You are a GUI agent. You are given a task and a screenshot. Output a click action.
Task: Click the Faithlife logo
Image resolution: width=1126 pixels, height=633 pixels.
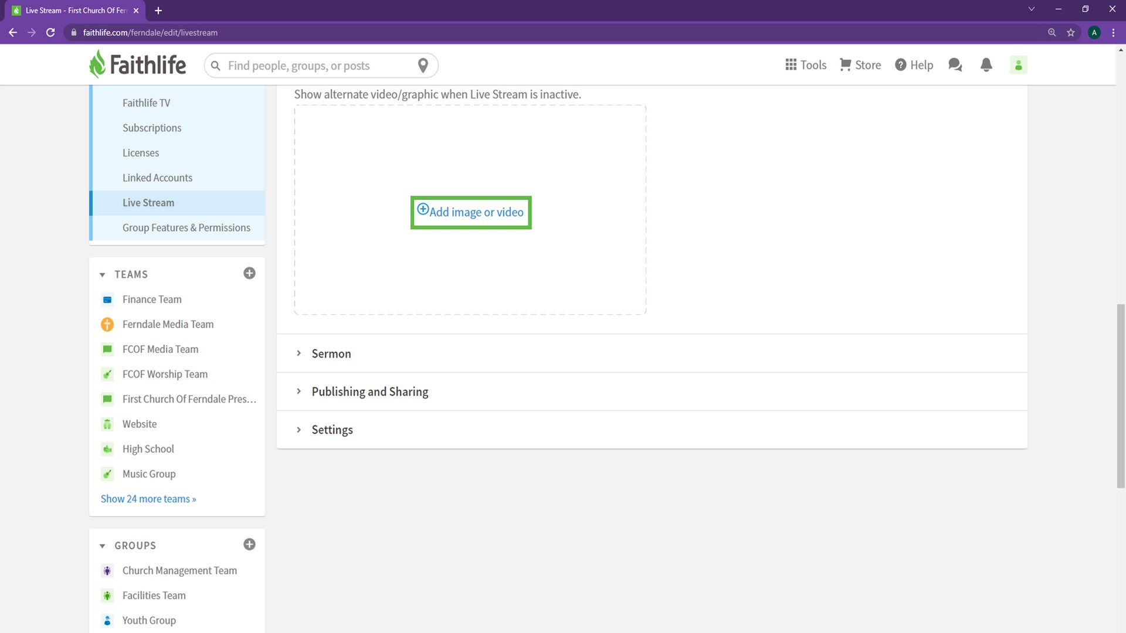point(137,64)
